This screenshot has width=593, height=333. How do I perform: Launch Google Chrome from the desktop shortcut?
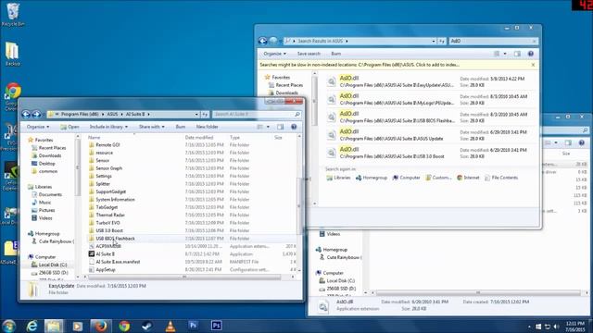(13, 95)
